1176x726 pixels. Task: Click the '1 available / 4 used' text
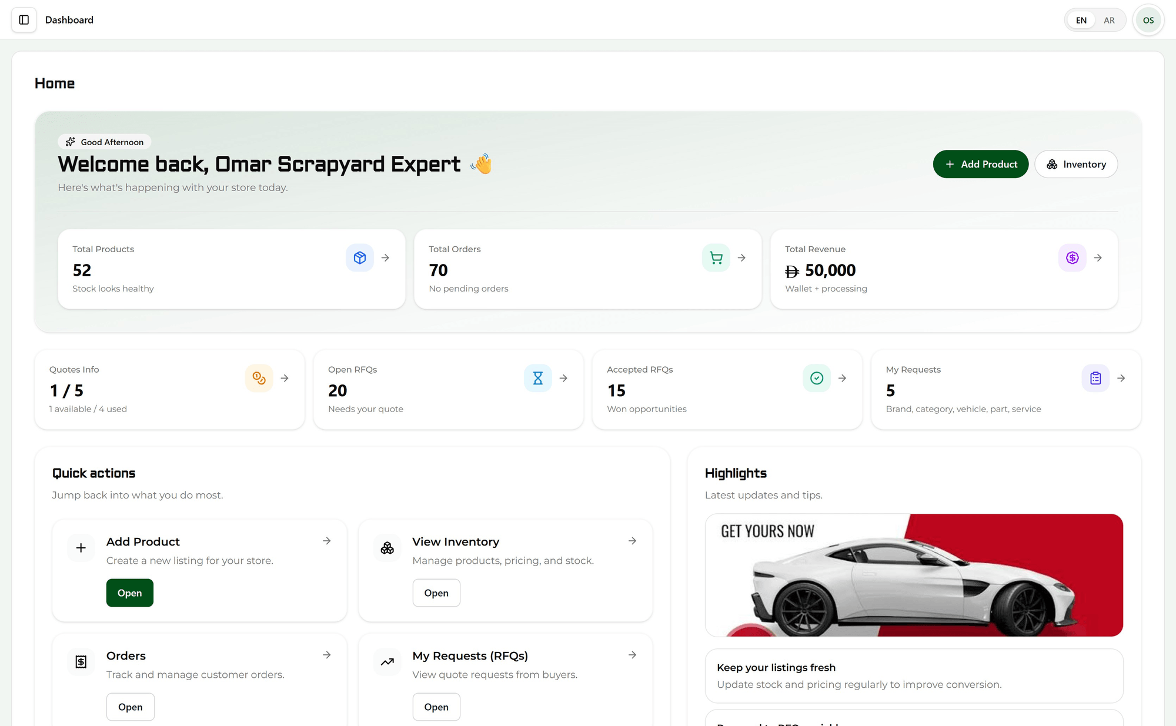(88, 409)
